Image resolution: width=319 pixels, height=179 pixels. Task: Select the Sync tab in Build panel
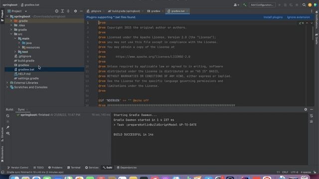pos(21,109)
